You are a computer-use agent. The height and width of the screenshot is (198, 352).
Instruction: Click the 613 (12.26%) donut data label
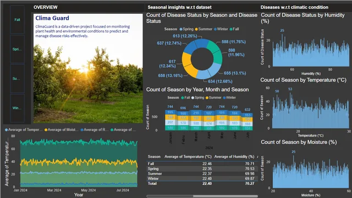(x=185, y=36)
